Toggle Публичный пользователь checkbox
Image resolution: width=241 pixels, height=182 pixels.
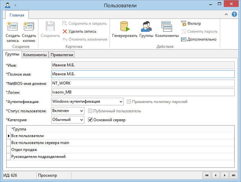click(90, 111)
